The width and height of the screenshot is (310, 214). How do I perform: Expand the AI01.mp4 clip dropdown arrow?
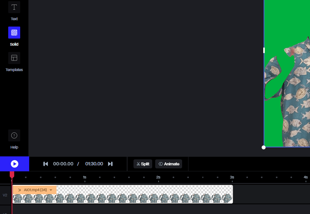51,190
